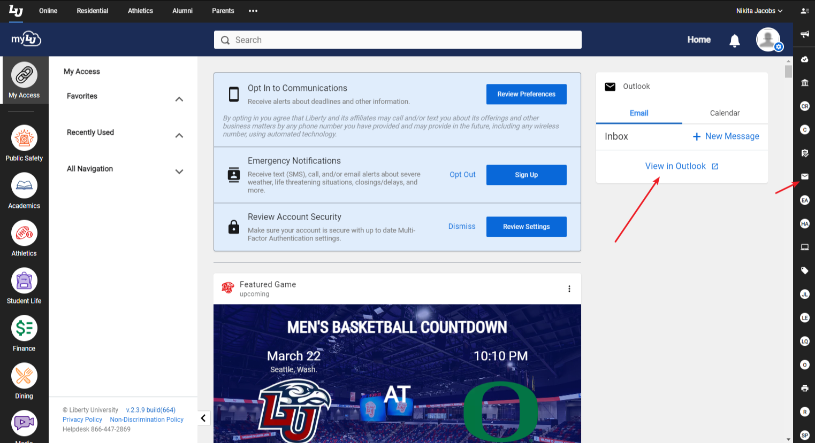Open notifications bell

tap(735, 40)
